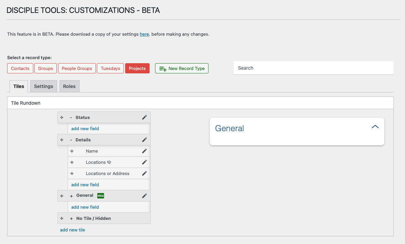Click the hidden eye icon next to Locations
405x244 pixels.
pos(109,162)
